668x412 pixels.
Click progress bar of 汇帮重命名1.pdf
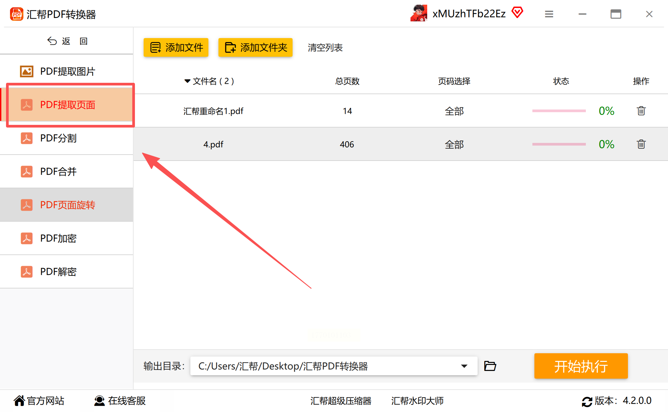pyautogui.click(x=559, y=111)
